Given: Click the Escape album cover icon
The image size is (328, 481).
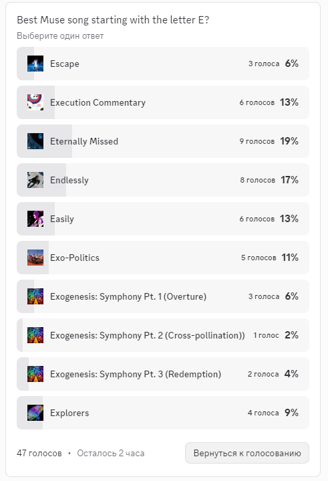Looking at the screenshot, I should tap(35, 64).
